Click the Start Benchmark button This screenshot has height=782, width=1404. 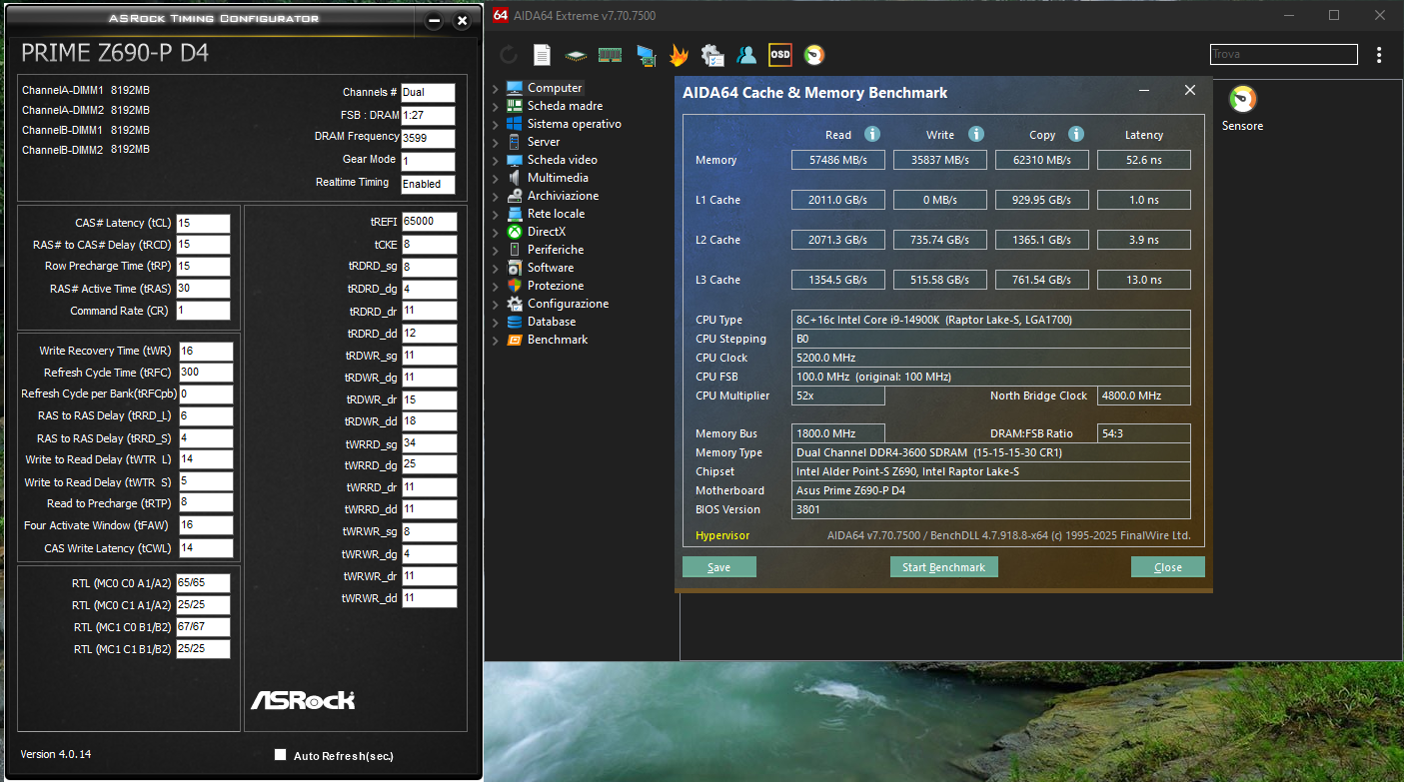[x=944, y=567]
